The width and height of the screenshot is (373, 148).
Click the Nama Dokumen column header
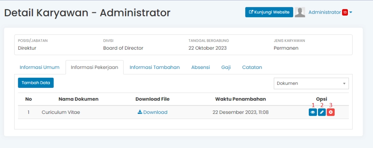pyautogui.click(x=78, y=99)
